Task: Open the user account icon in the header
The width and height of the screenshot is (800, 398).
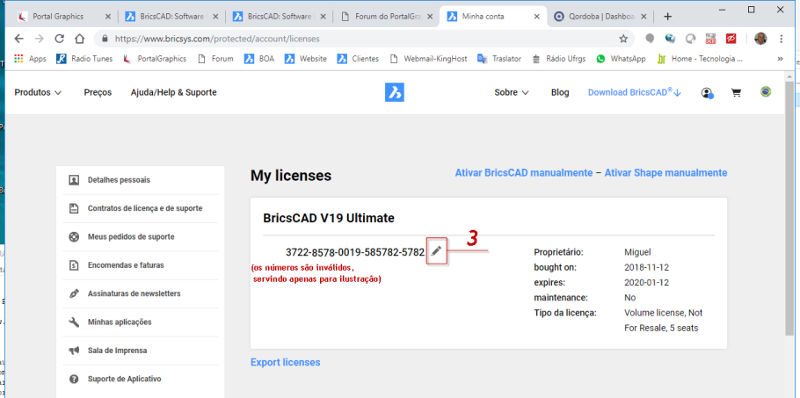Action: click(x=707, y=93)
